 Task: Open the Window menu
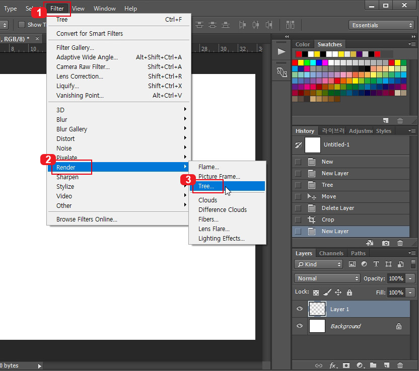click(104, 9)
